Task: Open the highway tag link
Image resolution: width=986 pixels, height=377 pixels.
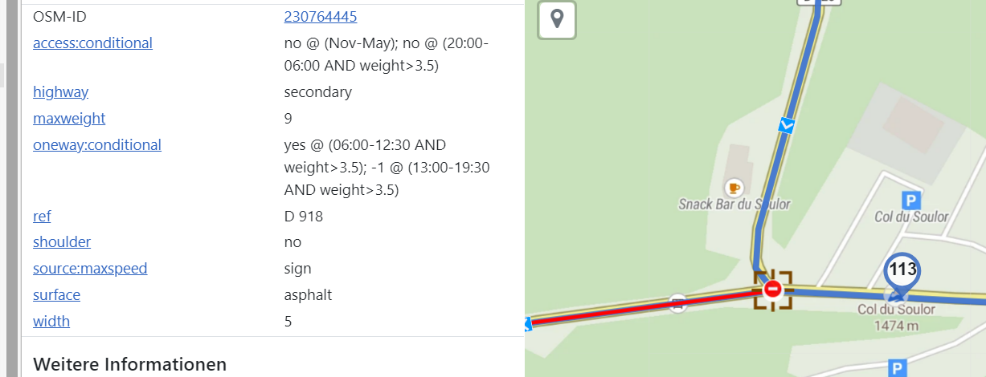Action: coord(60,91)
